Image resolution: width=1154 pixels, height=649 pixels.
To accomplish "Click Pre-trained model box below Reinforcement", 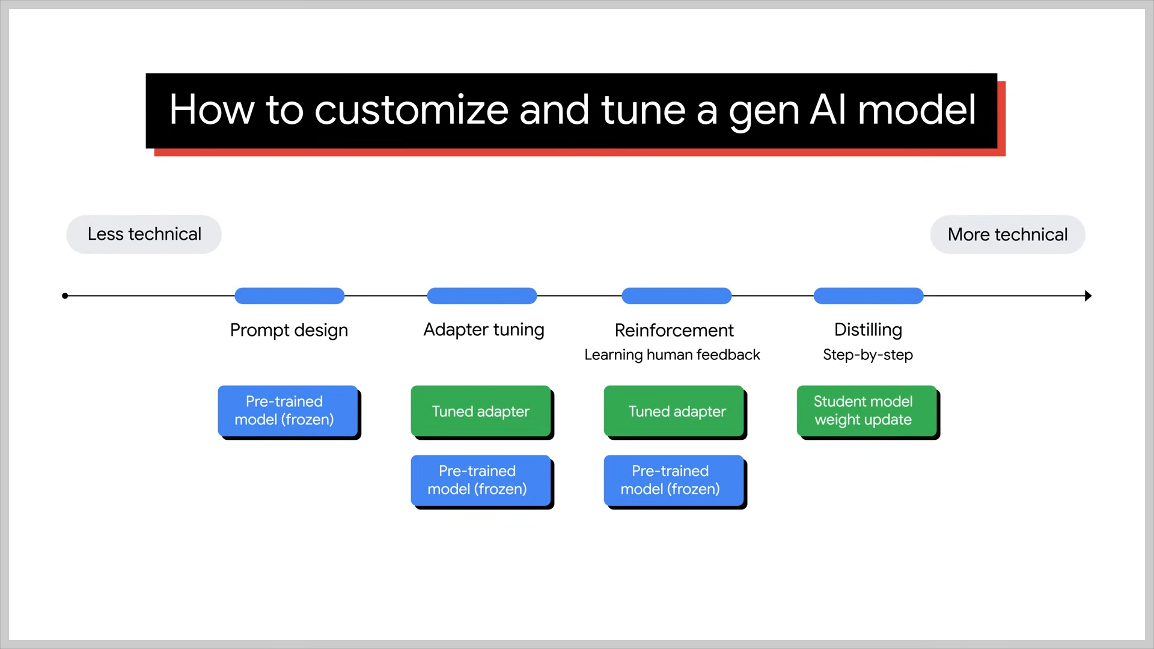I will pyautogui.click(x=674, y=480).
